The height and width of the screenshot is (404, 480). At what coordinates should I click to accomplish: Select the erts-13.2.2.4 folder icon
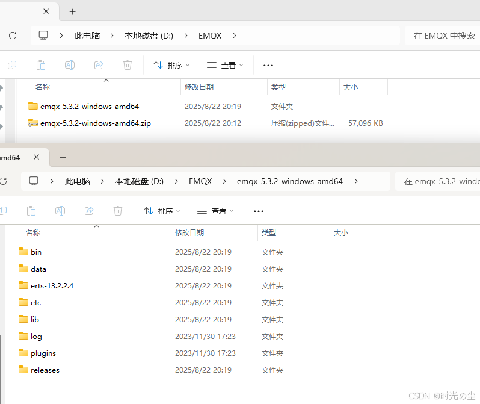click(x=23, y=285)
